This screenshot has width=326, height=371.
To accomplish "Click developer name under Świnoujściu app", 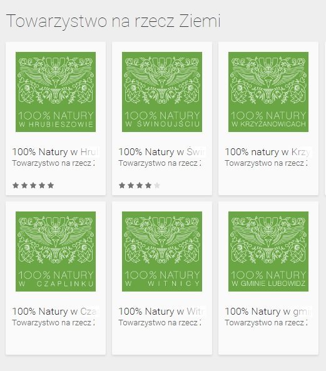I will (160, 163).
